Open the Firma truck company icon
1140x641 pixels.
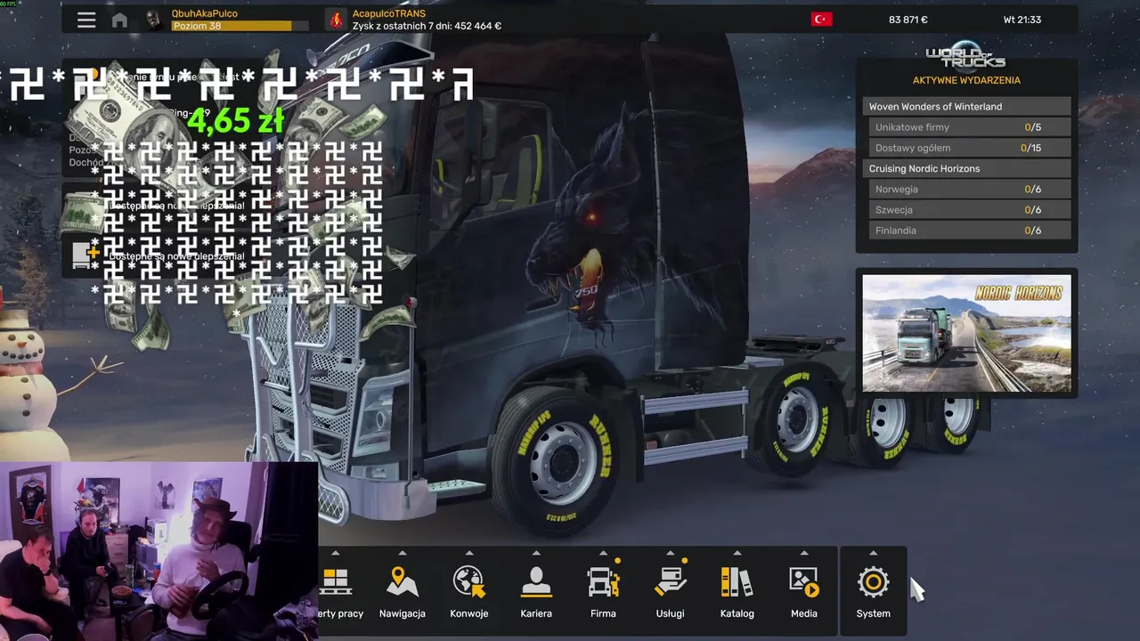tap(603, 583)
